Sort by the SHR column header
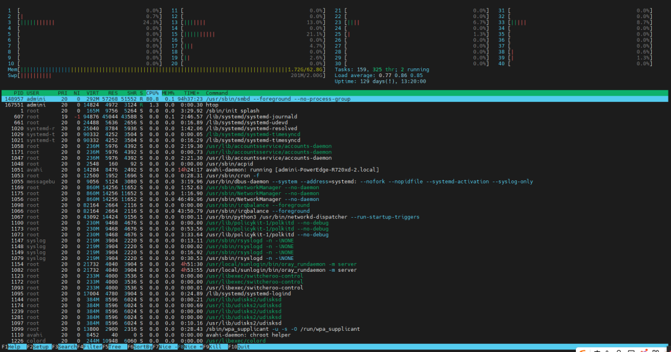The width and height of the screenshot is (671, 352). [131, 93]
